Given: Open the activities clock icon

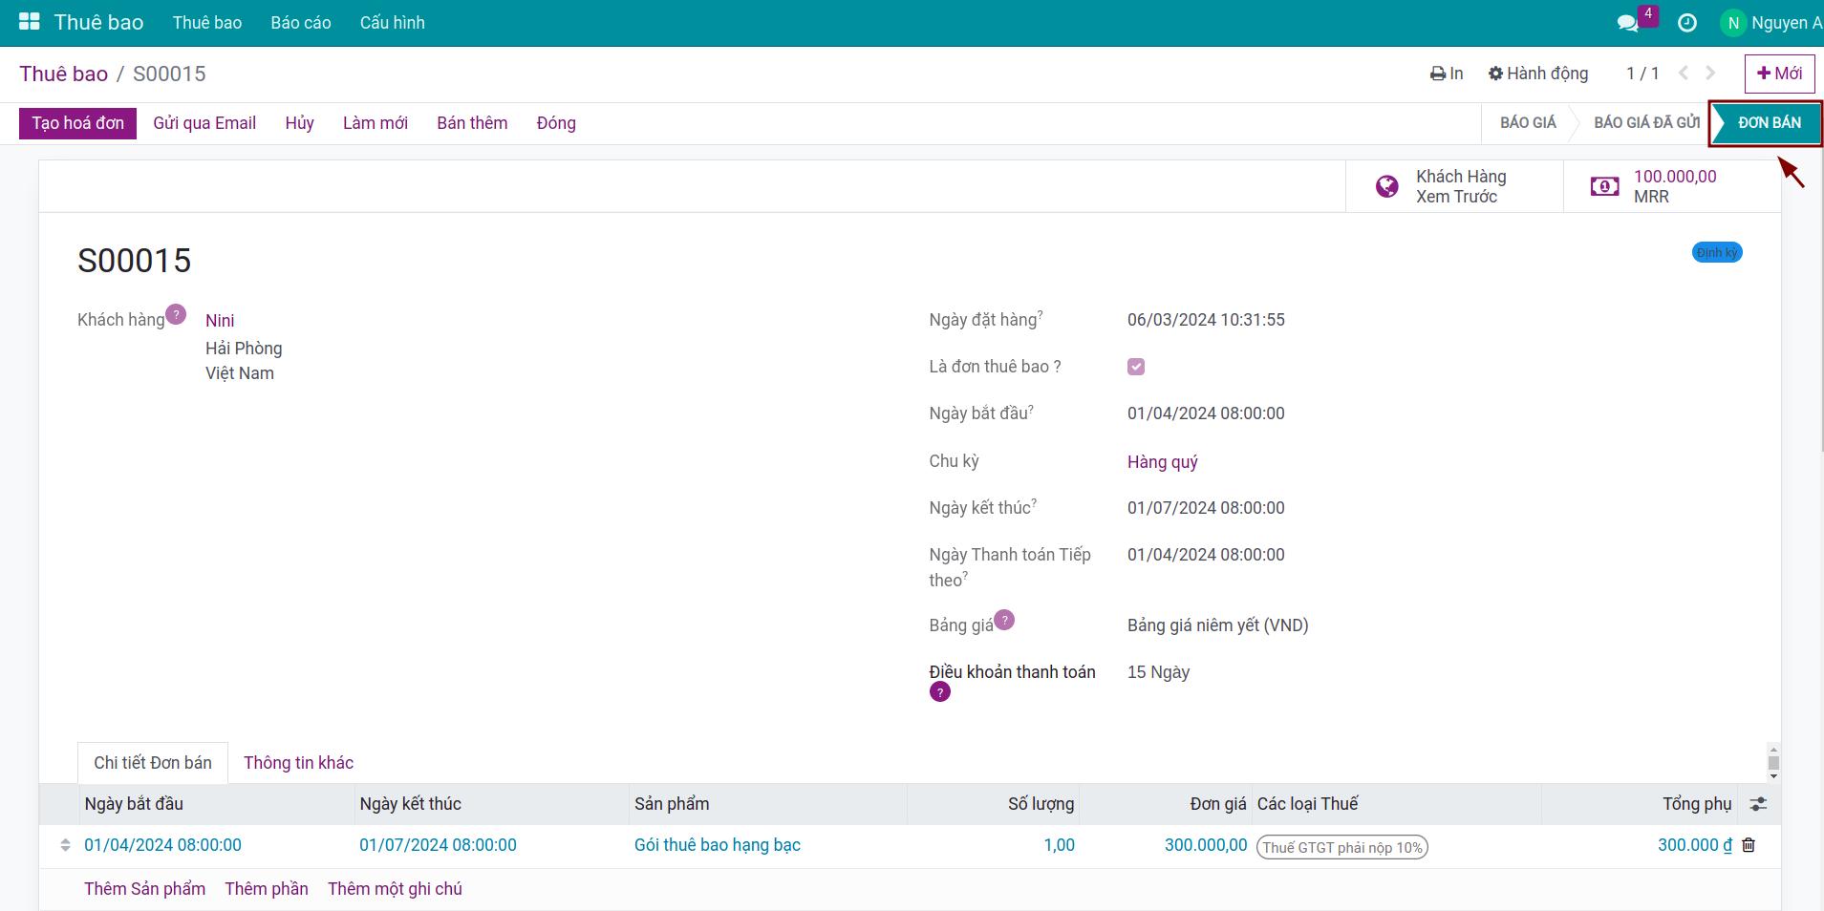Looking at the screenshot, I should 1687,23.
